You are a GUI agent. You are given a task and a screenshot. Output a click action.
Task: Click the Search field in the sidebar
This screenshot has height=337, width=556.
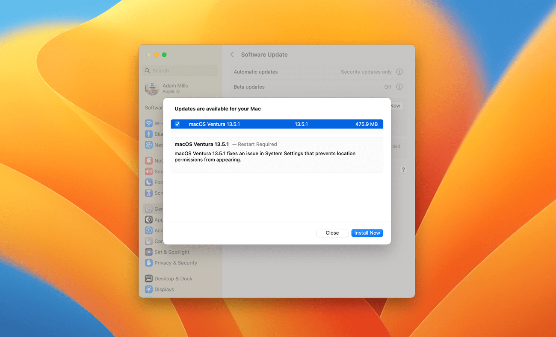point(180,70)
